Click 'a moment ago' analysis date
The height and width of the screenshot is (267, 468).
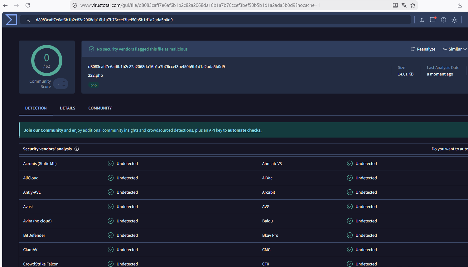tap(440, 74)
